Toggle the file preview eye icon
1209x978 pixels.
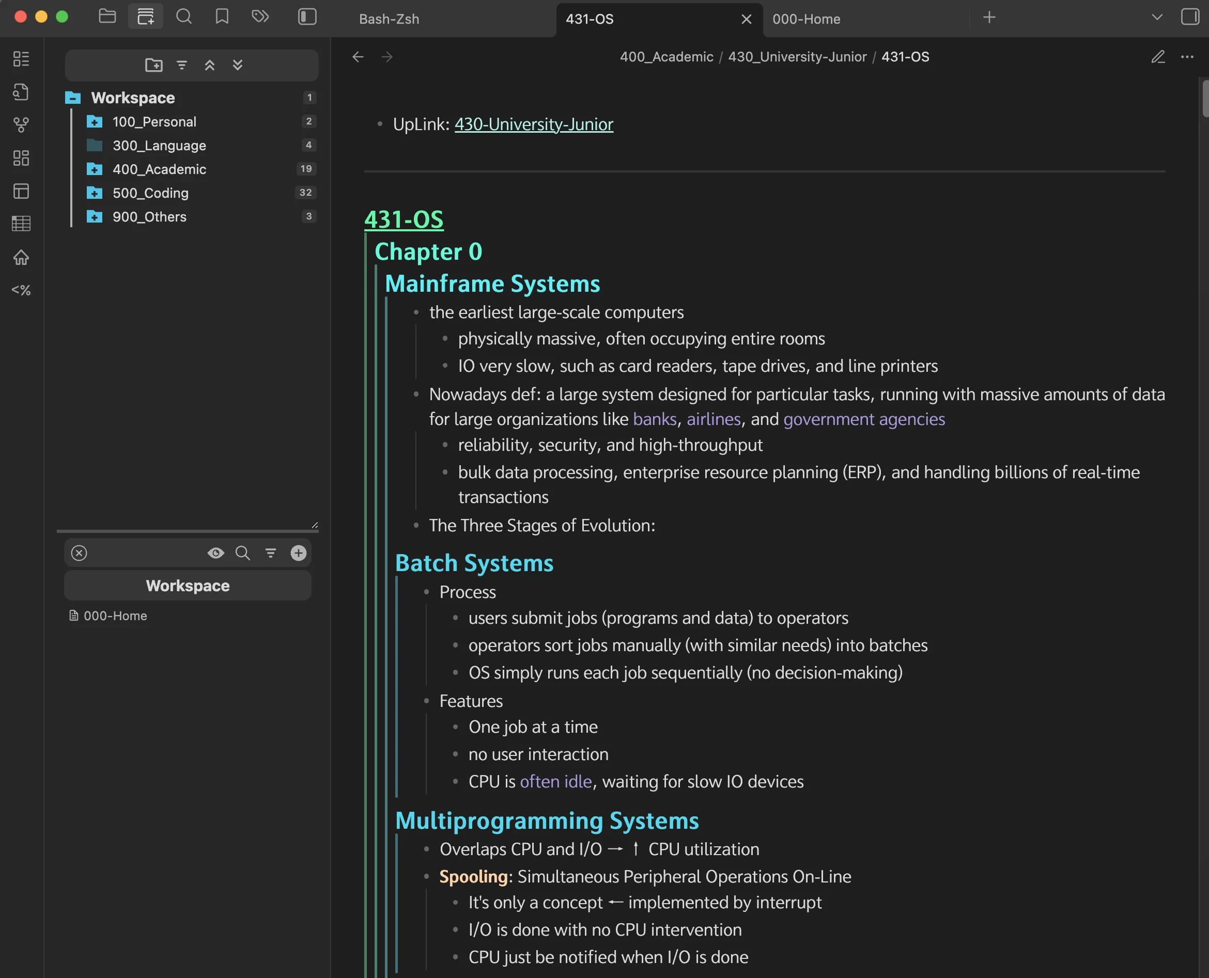tap(216, 553)
